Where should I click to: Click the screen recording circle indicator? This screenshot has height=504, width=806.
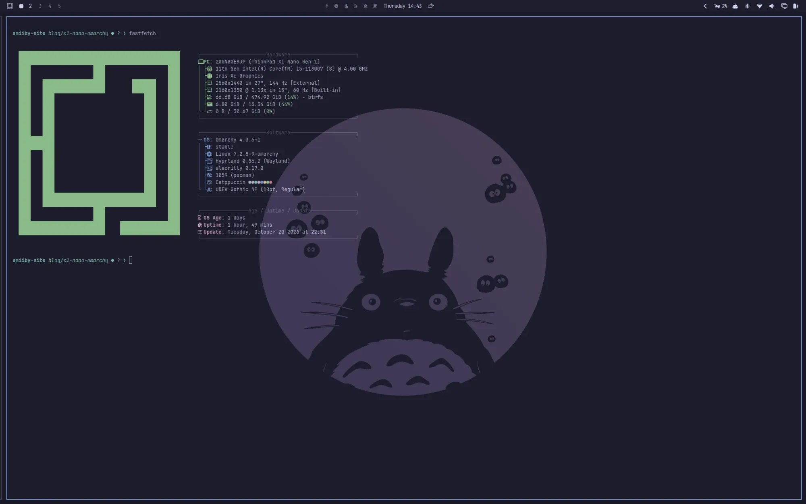[336, 6]
